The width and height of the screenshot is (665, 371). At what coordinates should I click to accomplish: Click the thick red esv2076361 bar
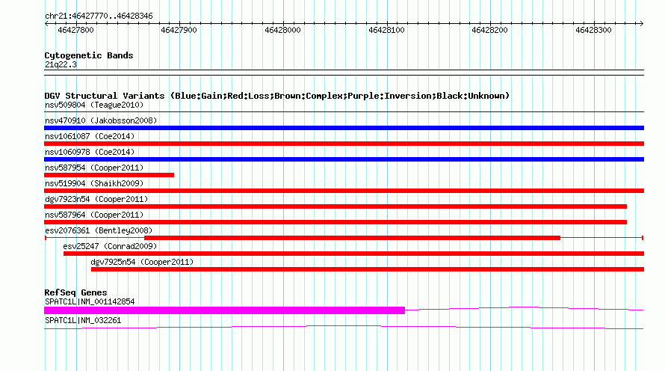pyautogui.click(x=352, y=238)
